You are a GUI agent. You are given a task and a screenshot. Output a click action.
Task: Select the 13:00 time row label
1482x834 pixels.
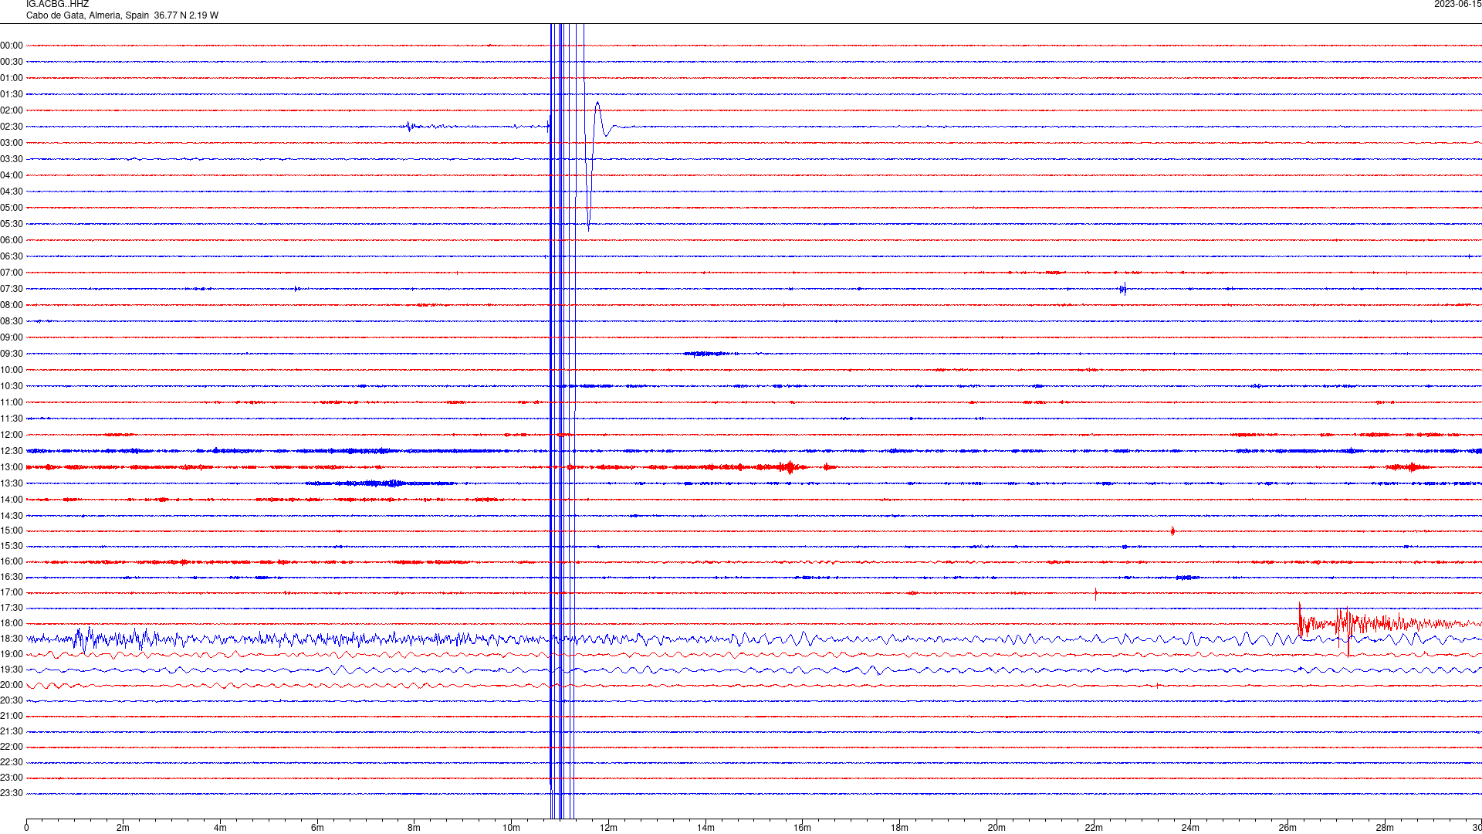[12, 467]
